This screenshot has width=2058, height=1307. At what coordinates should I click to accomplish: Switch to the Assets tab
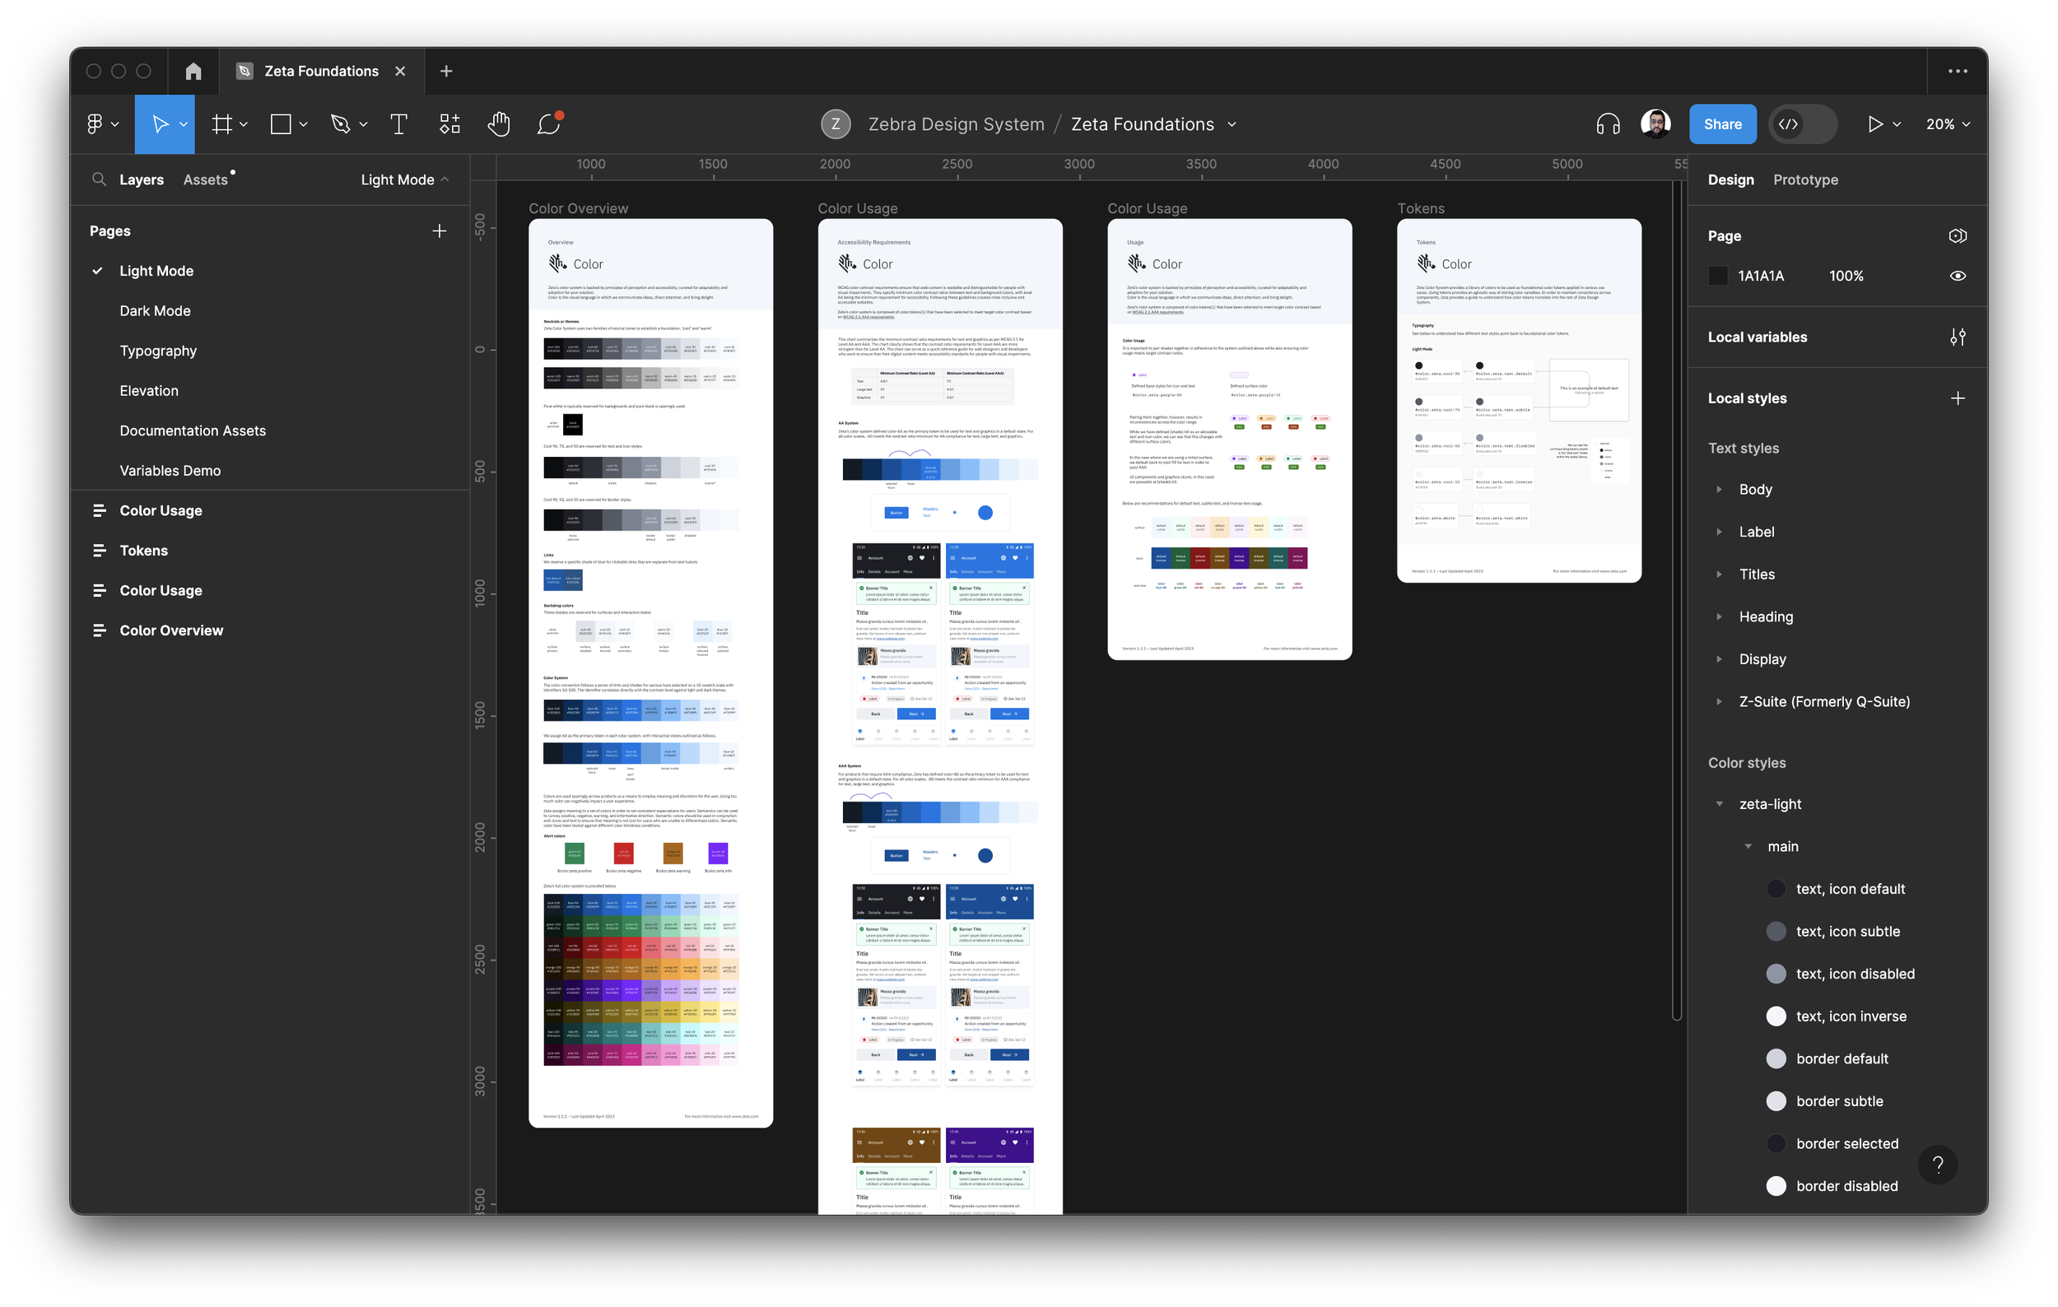205,180
